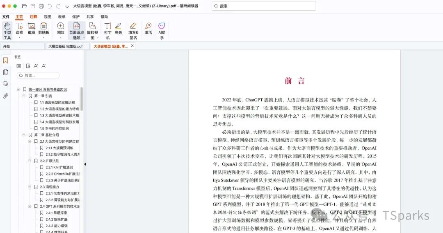This screenshot has width=443, height=233.
Task: Collapse the 2.1 大语言模型的构建过程 node
Action: coord(30,141)
